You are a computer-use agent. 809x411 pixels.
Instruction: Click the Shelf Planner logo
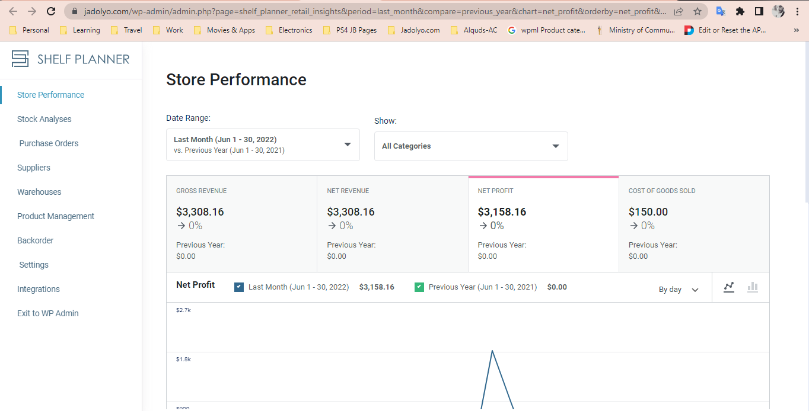point(71,59)
